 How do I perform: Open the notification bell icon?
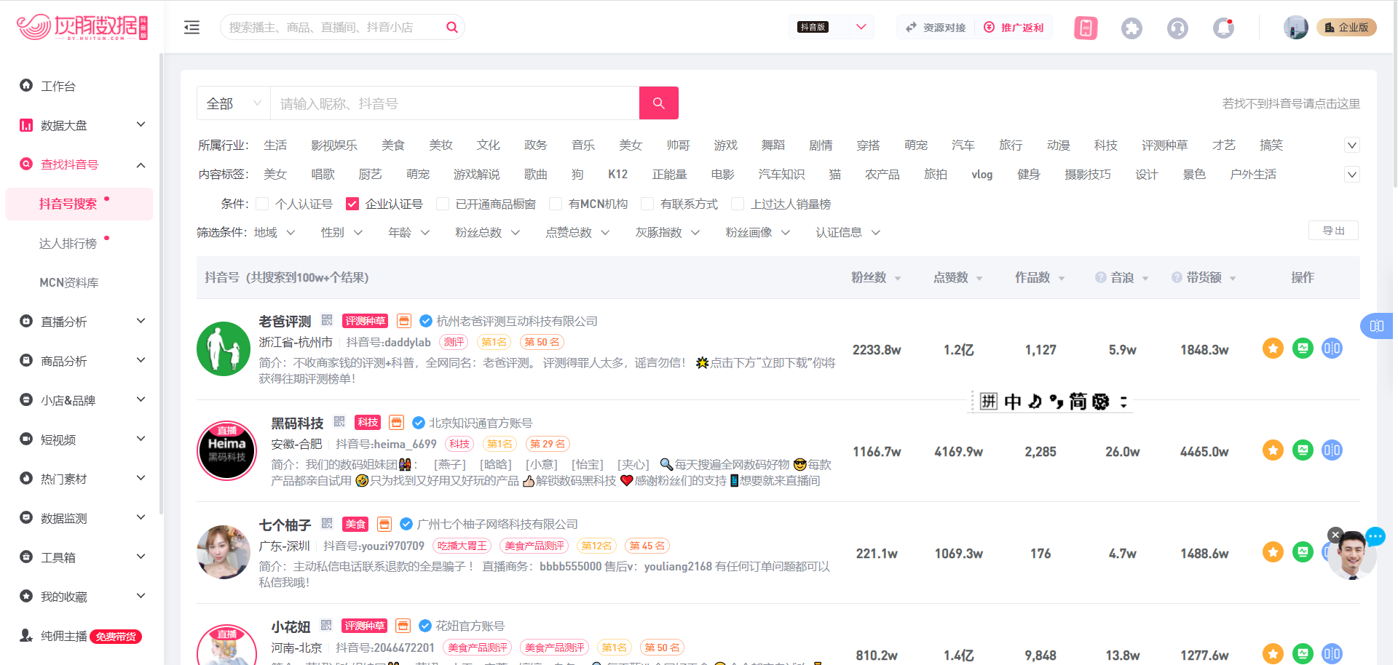coord(1223,28)
